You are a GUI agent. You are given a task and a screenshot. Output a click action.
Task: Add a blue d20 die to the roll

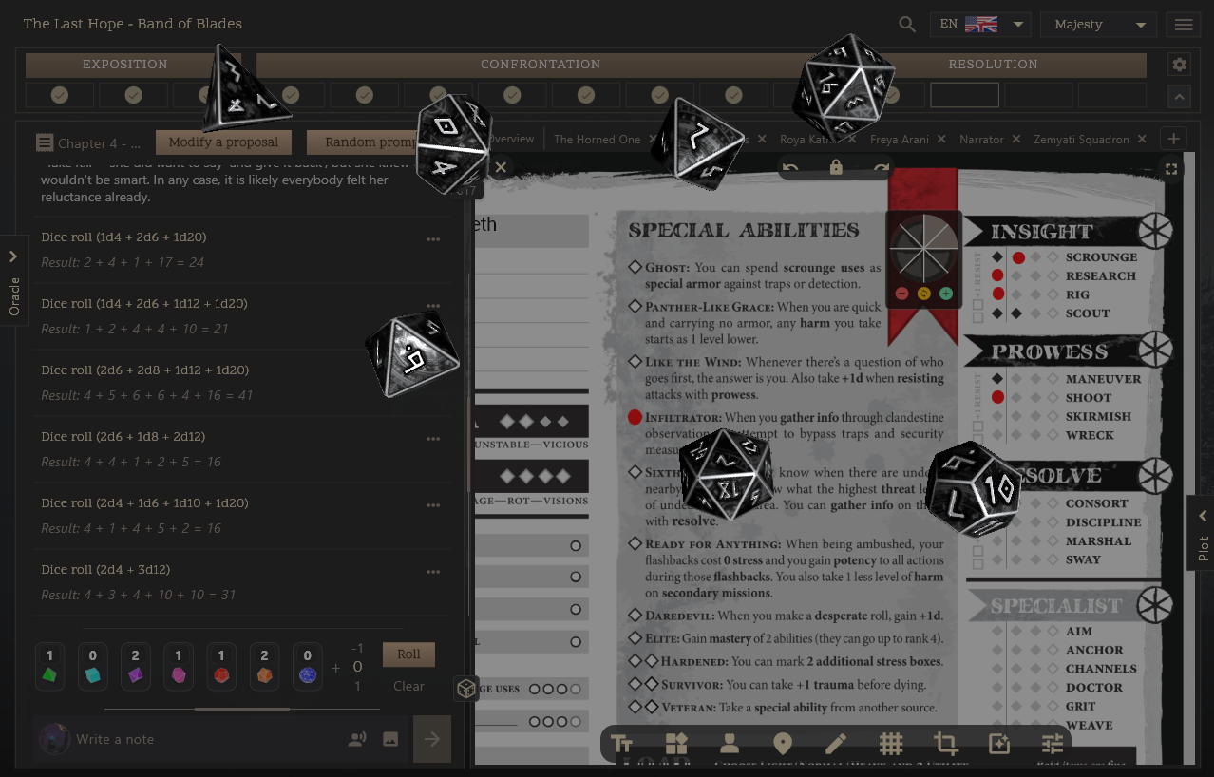click(x=307, y=666)
